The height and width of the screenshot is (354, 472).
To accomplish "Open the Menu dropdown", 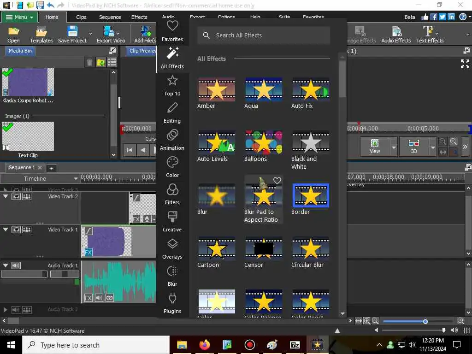I will point(19,17).
